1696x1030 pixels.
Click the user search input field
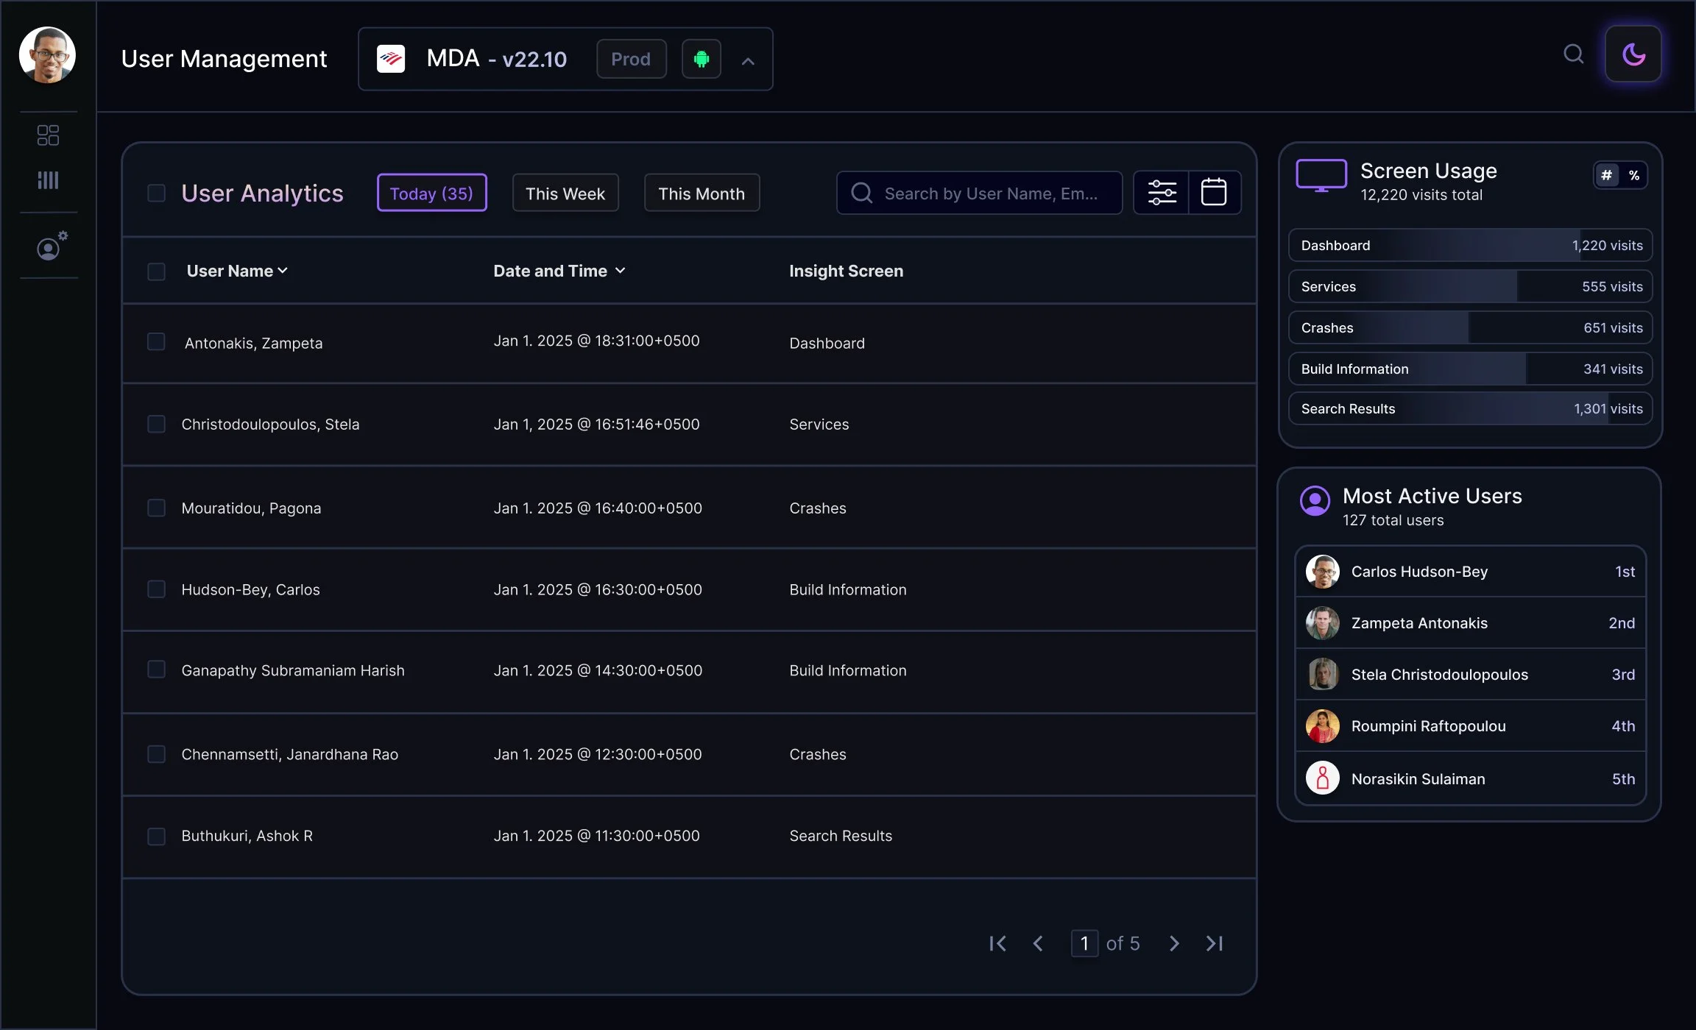click(990, 193)
